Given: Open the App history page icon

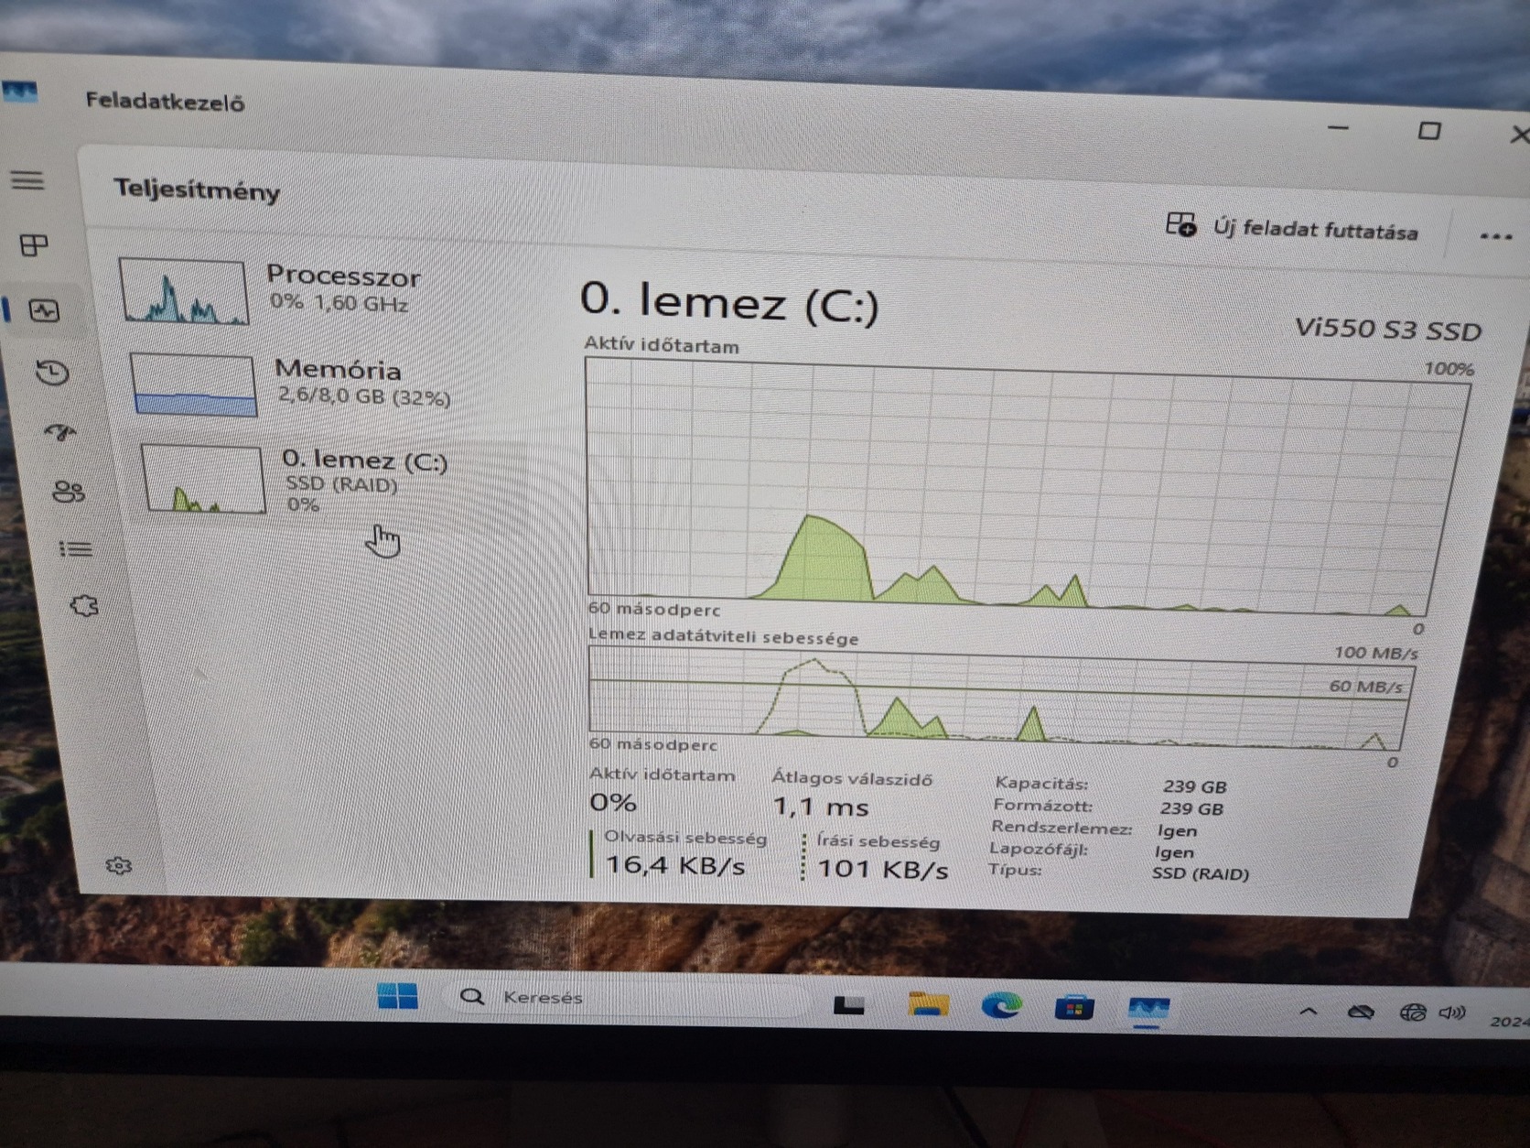Looking at the screenshot, I should click(x=52, y=372).
